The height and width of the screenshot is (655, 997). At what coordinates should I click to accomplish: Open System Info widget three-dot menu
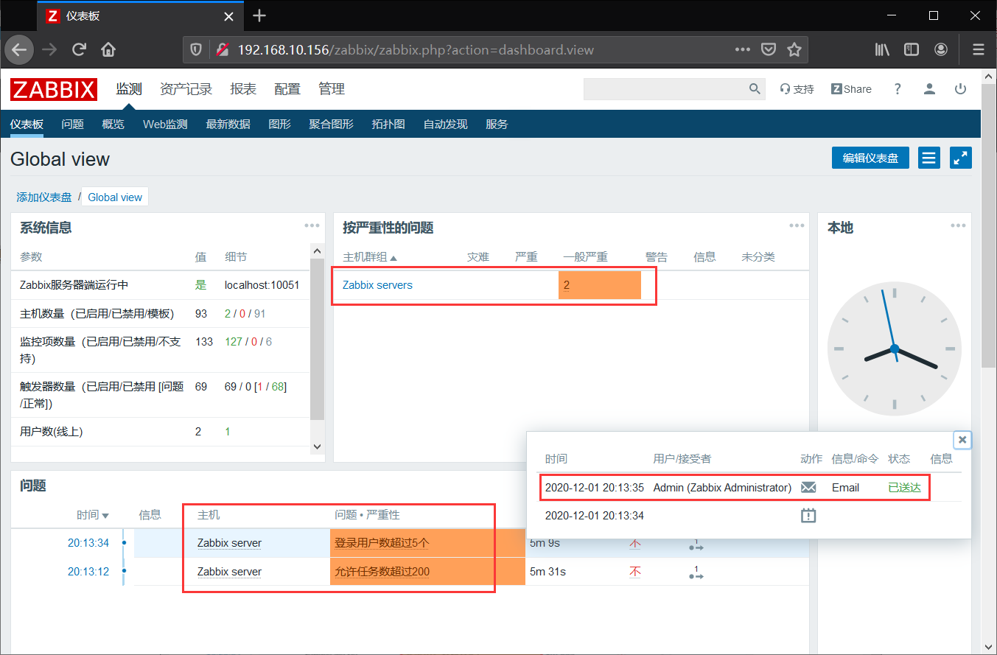(312, 226)
